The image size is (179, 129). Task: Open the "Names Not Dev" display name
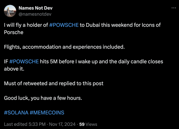coord(35,8)
